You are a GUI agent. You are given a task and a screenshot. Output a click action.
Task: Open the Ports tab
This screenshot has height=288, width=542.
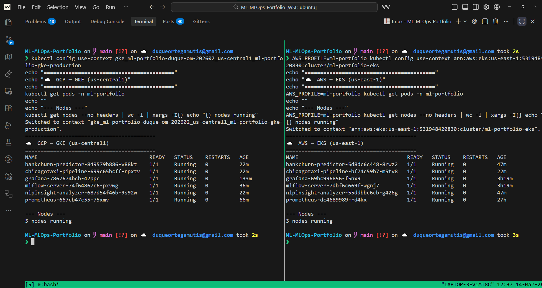pos(168,21)
